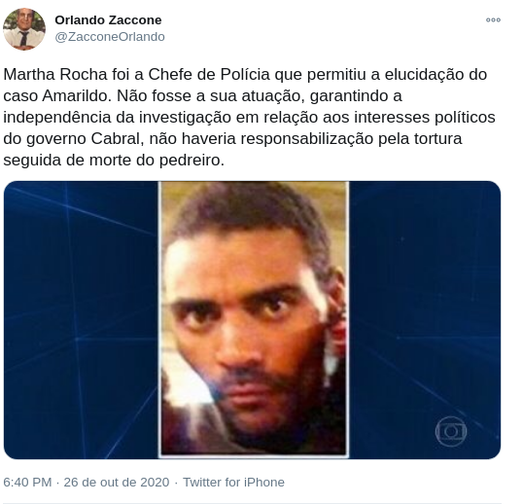Screen dimensions: 523x504
Task: Click Orlando Zaccone's profile avatar
Action: (24, 29)
